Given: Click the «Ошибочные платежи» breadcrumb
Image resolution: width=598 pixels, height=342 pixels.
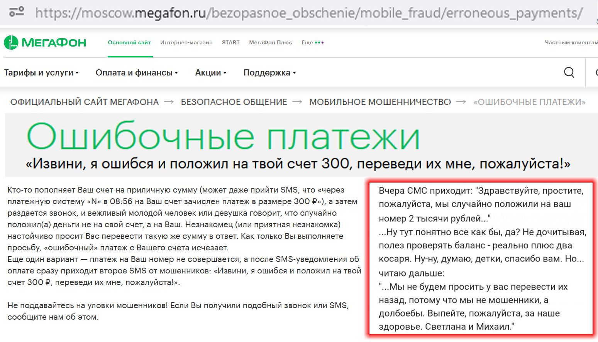Looking at the screenshot, I should pos(529,102).
